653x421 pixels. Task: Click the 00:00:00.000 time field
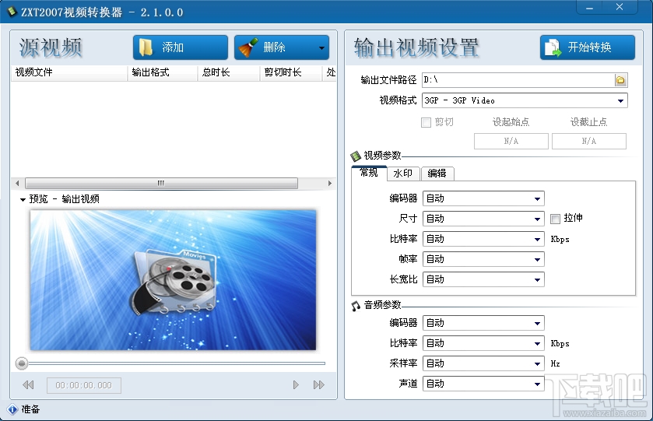click(84, 386)
